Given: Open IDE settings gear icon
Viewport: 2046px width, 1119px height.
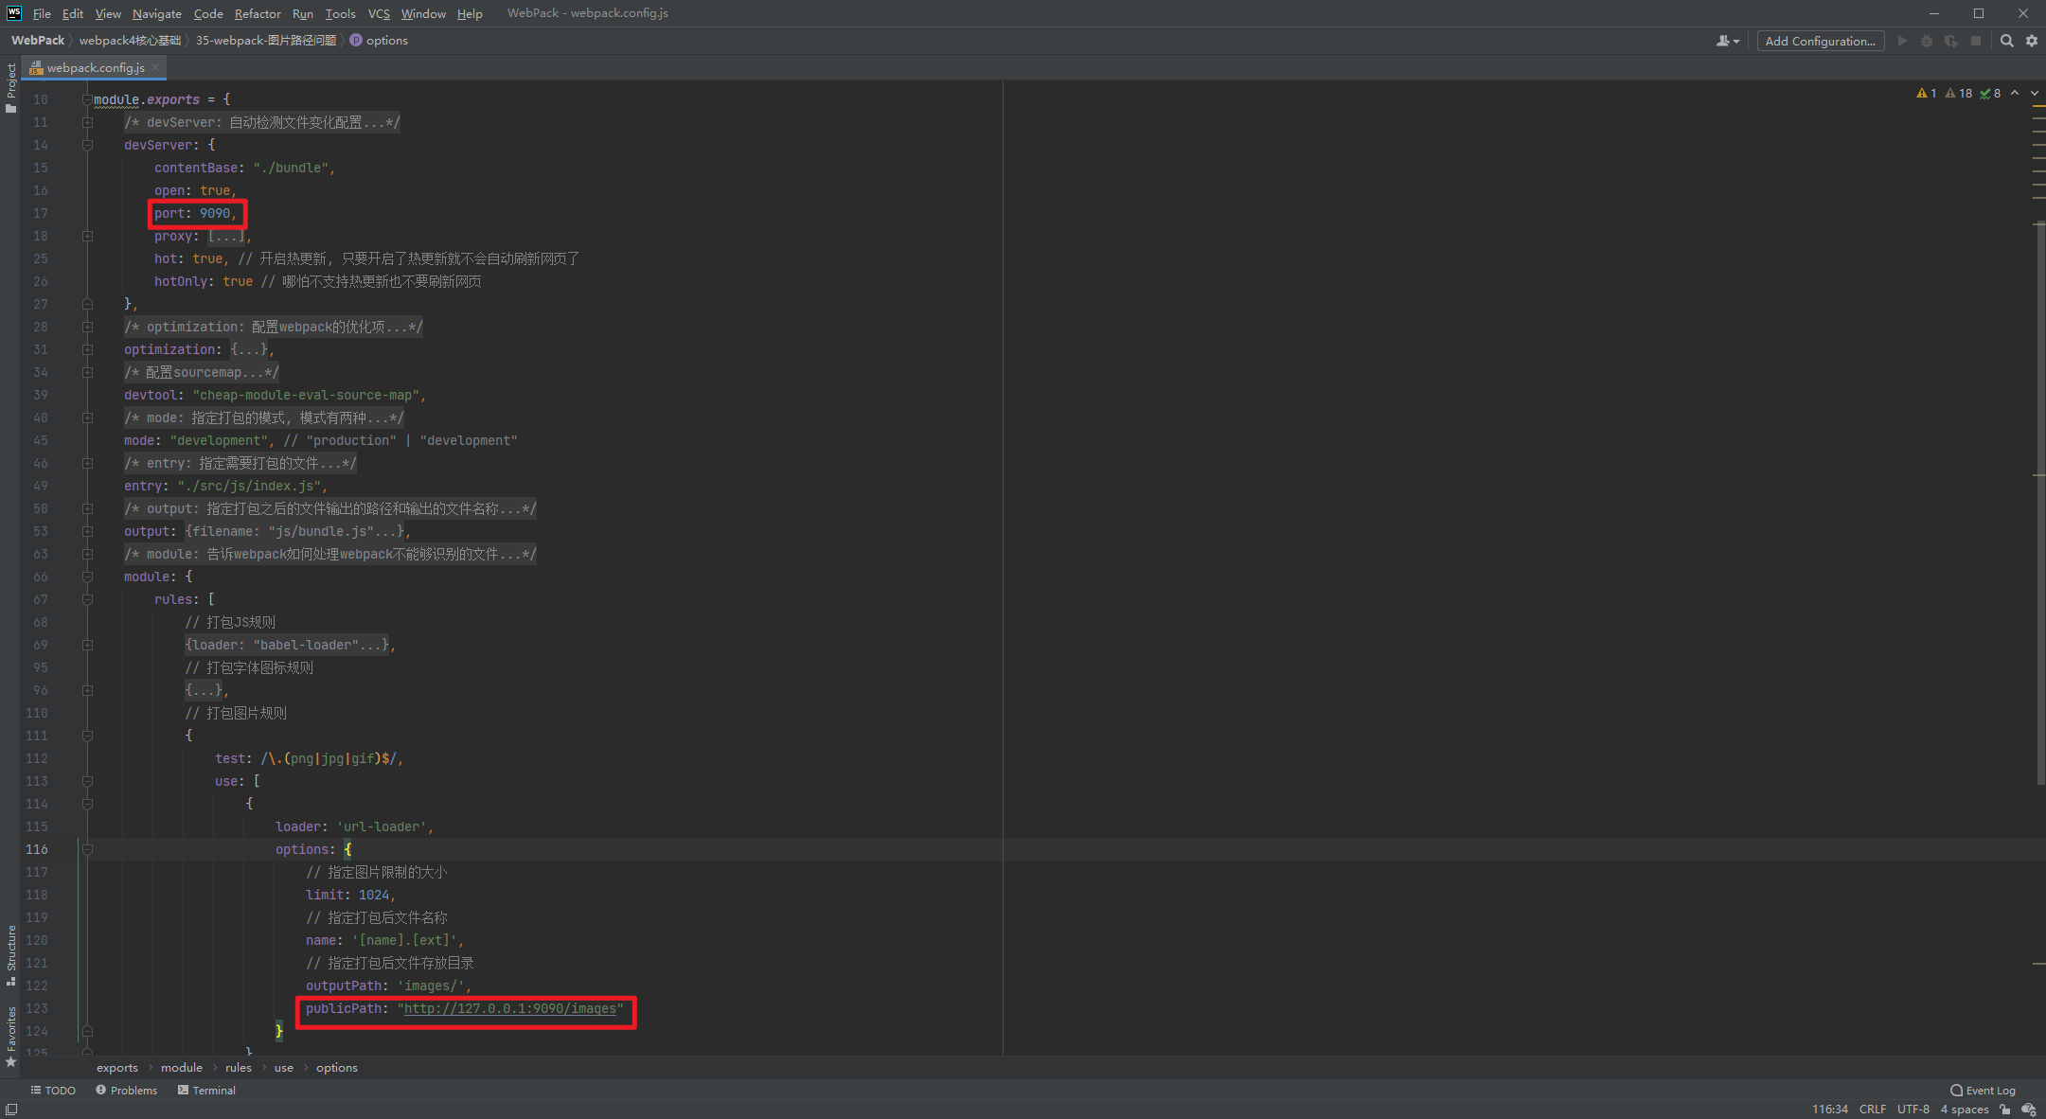Looking at the screenshot, I should (2032, 41).
